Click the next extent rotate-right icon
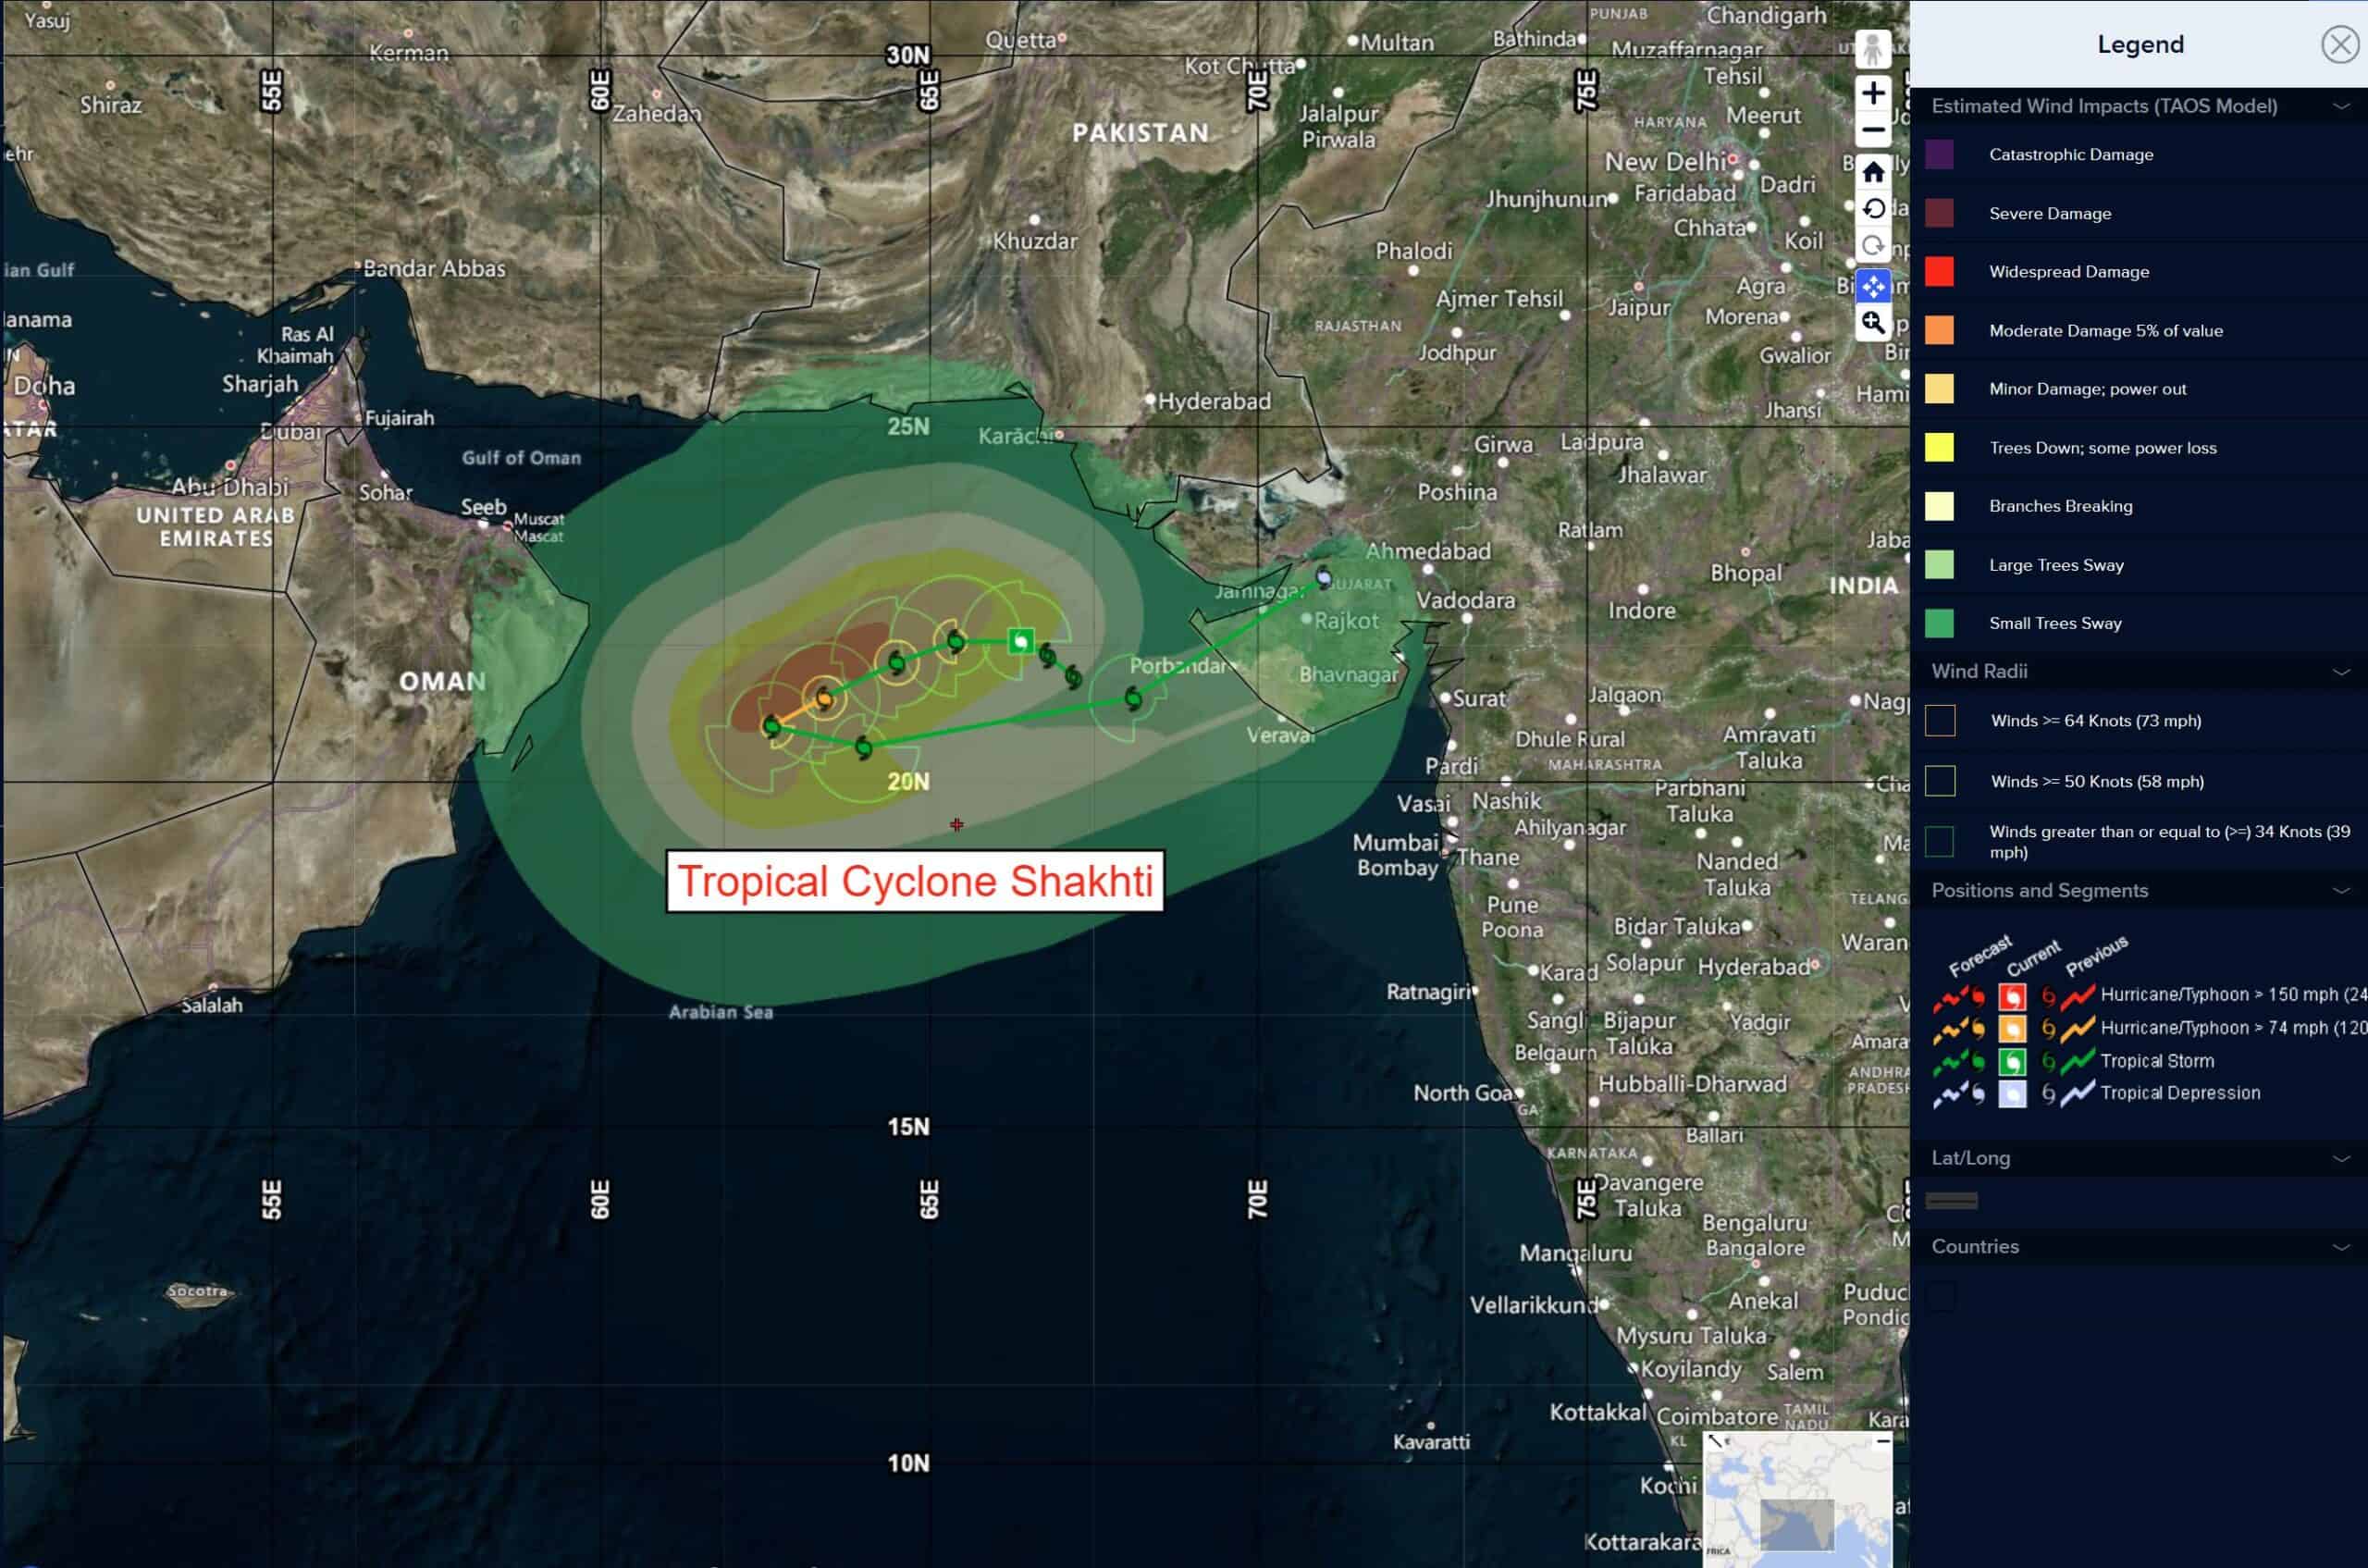Screen dimensions: 2368x1568 [1872, 246]
